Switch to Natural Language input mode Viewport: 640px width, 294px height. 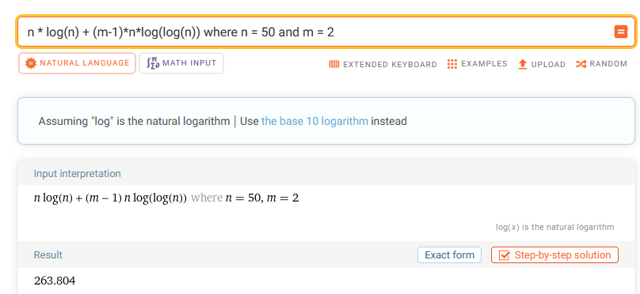77,63
